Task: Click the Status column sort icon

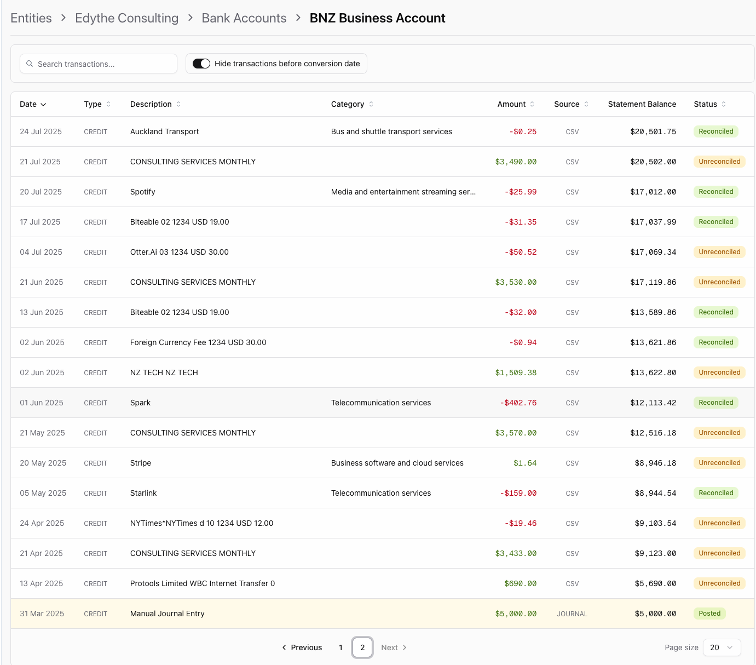Action: point(724,104)
